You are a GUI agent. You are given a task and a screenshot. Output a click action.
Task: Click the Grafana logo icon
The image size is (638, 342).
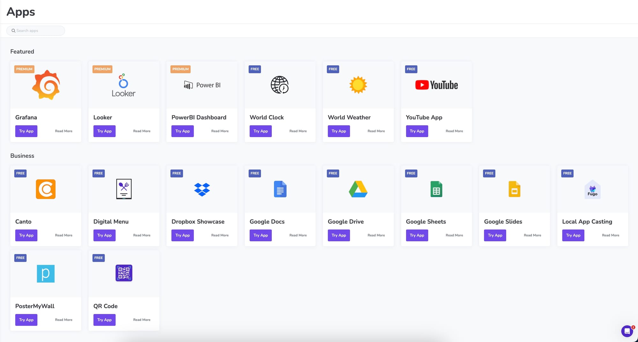point(46,85)
